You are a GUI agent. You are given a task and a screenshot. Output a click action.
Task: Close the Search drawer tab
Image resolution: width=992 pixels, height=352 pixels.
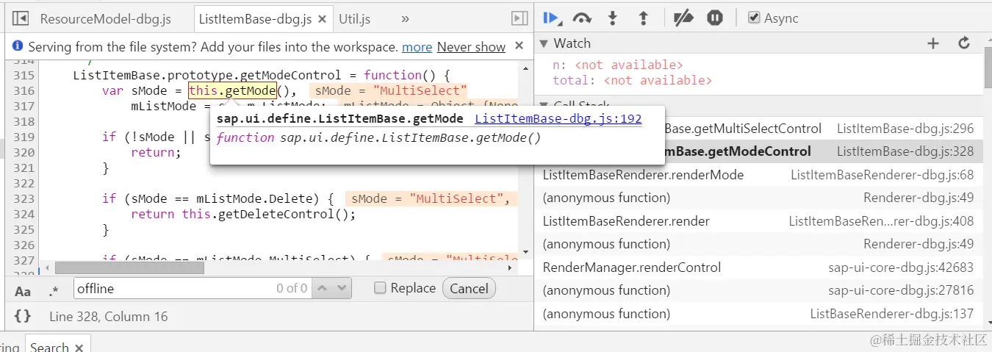click(x=79, y=347)
